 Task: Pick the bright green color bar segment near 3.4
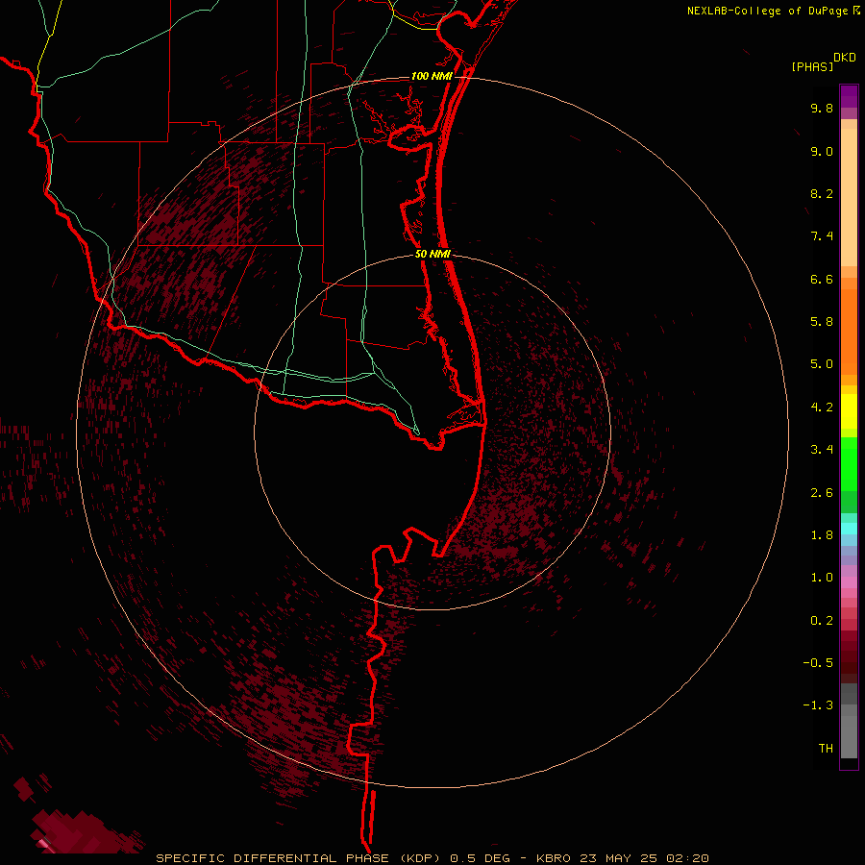coord(849,463)
